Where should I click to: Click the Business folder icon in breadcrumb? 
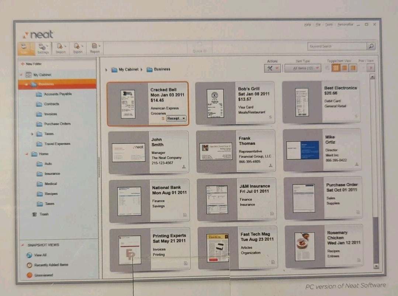(149, 69)
